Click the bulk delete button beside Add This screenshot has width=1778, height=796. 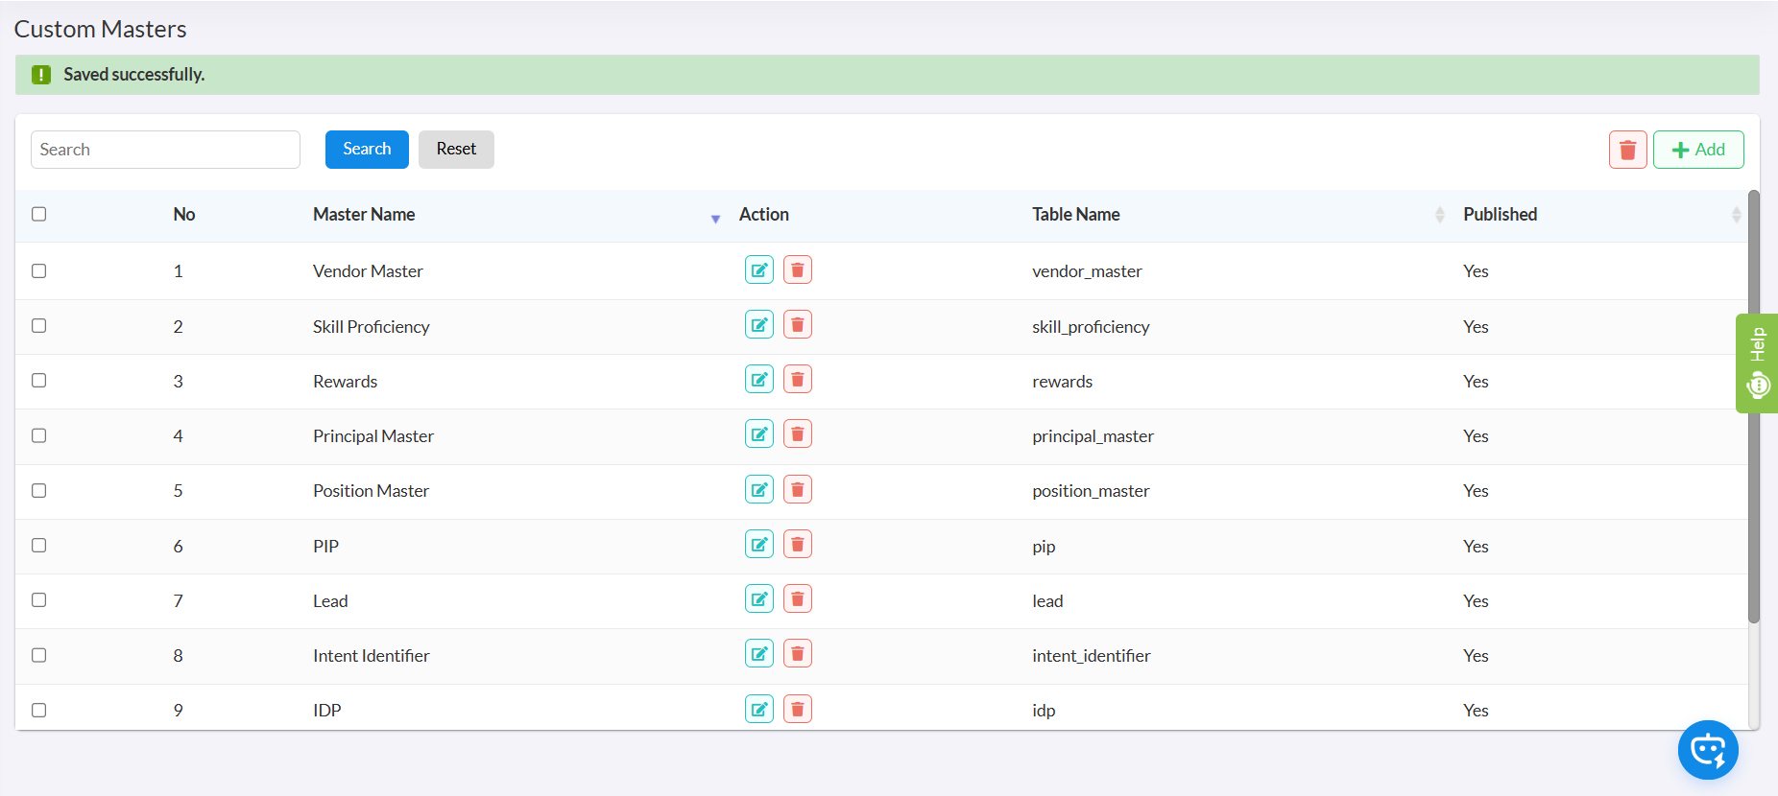point(1627,150)
